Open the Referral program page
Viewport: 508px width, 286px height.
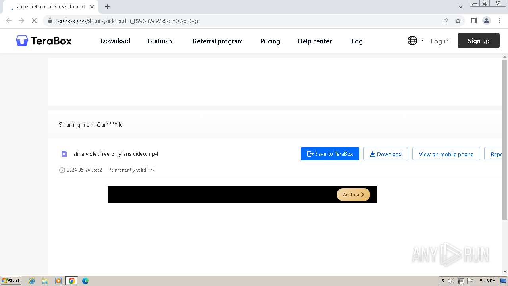pyautogui.click(x=217, y=41)
